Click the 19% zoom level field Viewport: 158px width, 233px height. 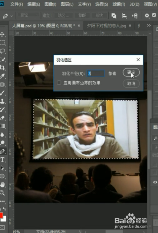tap(16, 232)
